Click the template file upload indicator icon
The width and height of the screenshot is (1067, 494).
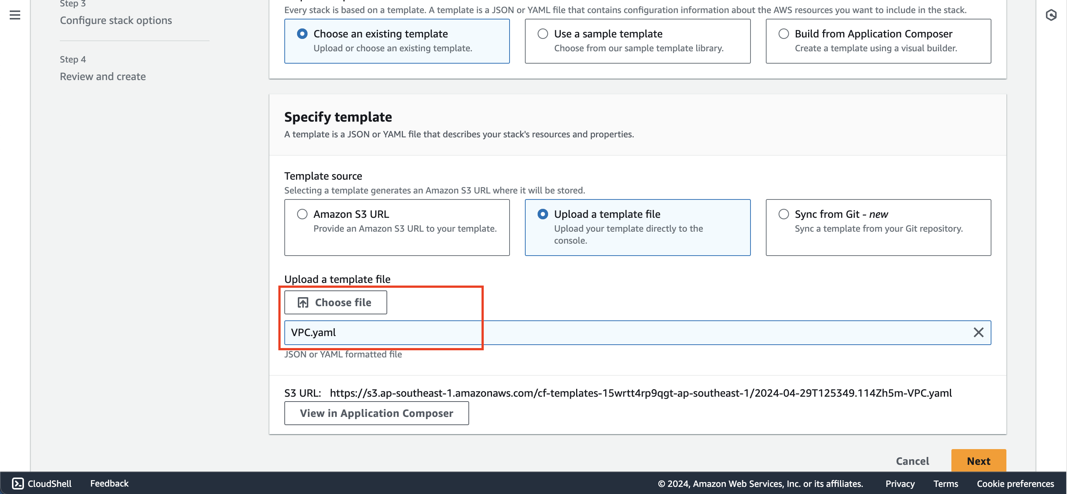[303, 302]
